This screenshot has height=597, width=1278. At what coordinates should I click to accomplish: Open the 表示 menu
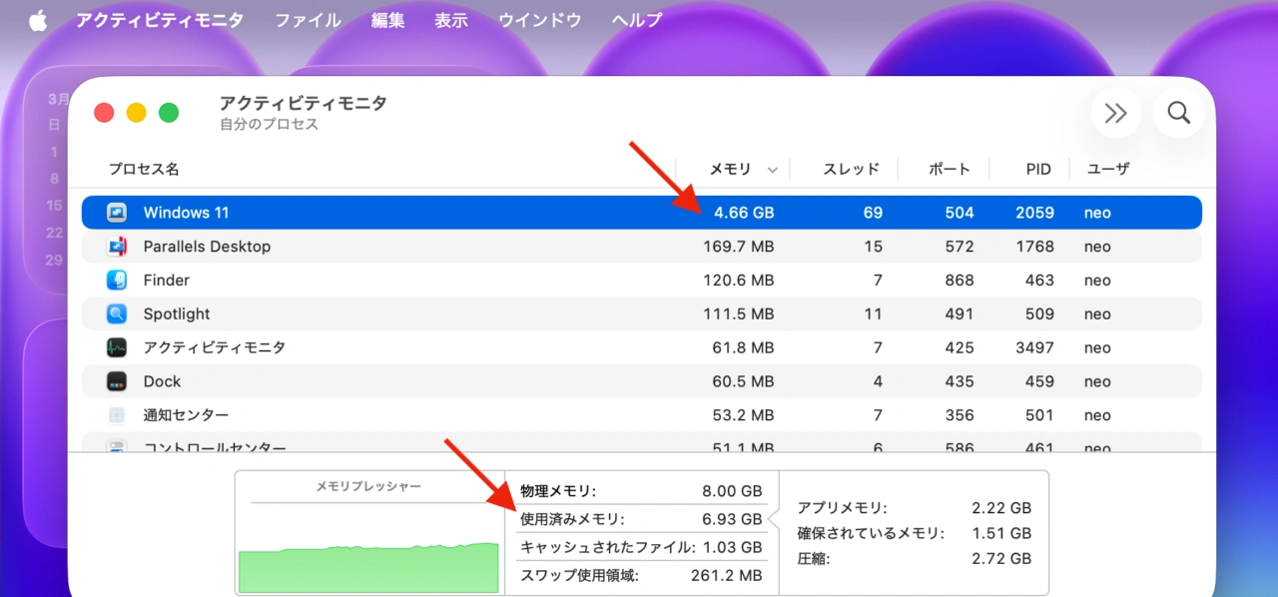pos(450,19)
